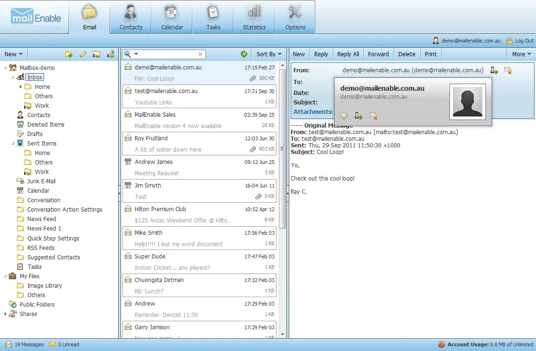Switch to the Calendar tab
Screen dimensions: 536x351
pyautogui.click(x=172, y=17)
